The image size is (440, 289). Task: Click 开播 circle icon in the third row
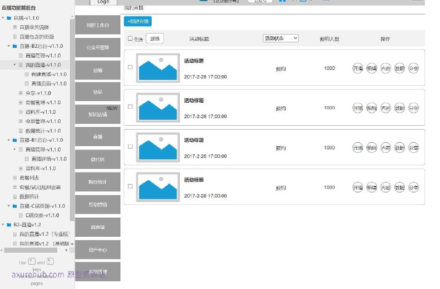pos(358,147)
